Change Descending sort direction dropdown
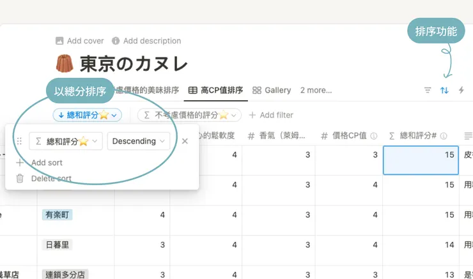Screen dimensions: 473x279 139,141
